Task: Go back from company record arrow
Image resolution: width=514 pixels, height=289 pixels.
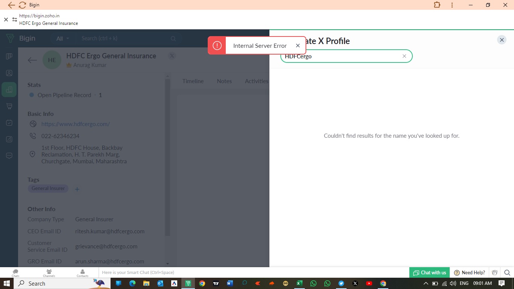Action: point(32,60)
